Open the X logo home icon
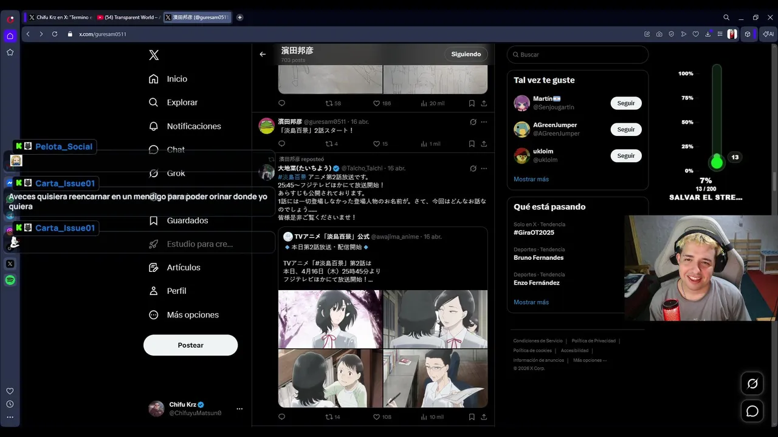 [154, 55]
